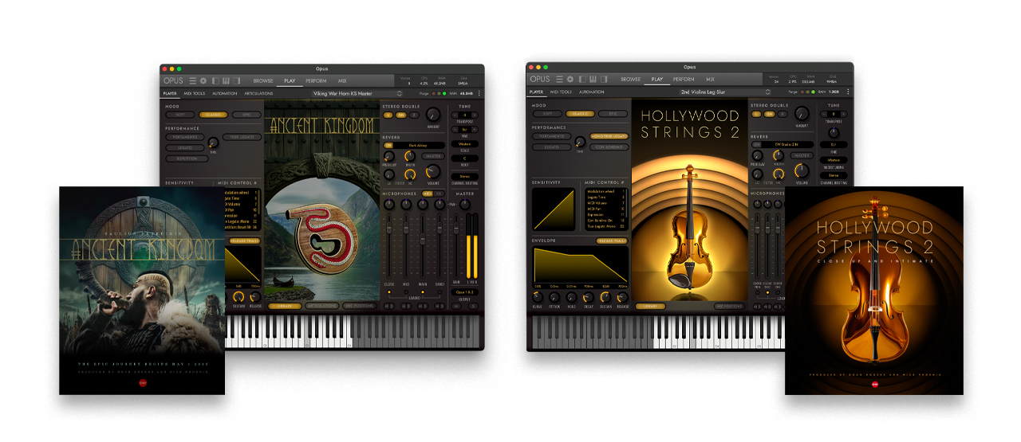Open hamburger menu in Hollywood Strings Opus window
The height and width of the screenshot is (442, 1021).
tap(559, 79)
